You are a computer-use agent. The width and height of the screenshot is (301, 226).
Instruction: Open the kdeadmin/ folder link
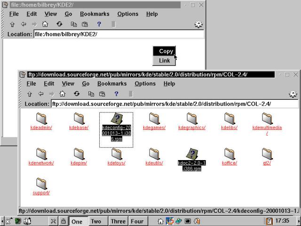click(x=41, y=128)
